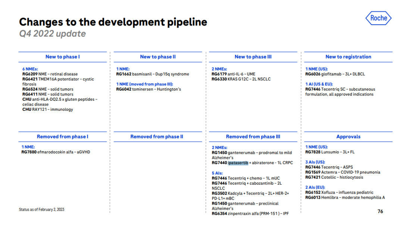Click '1 NME:' label under Removed from phase I

(x=28, y=147)
